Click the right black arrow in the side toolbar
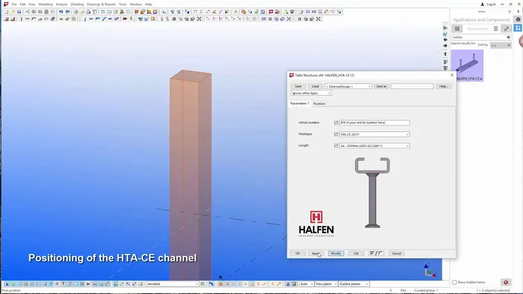Screen dimensions: 523x294 click(x=445, y=46)
